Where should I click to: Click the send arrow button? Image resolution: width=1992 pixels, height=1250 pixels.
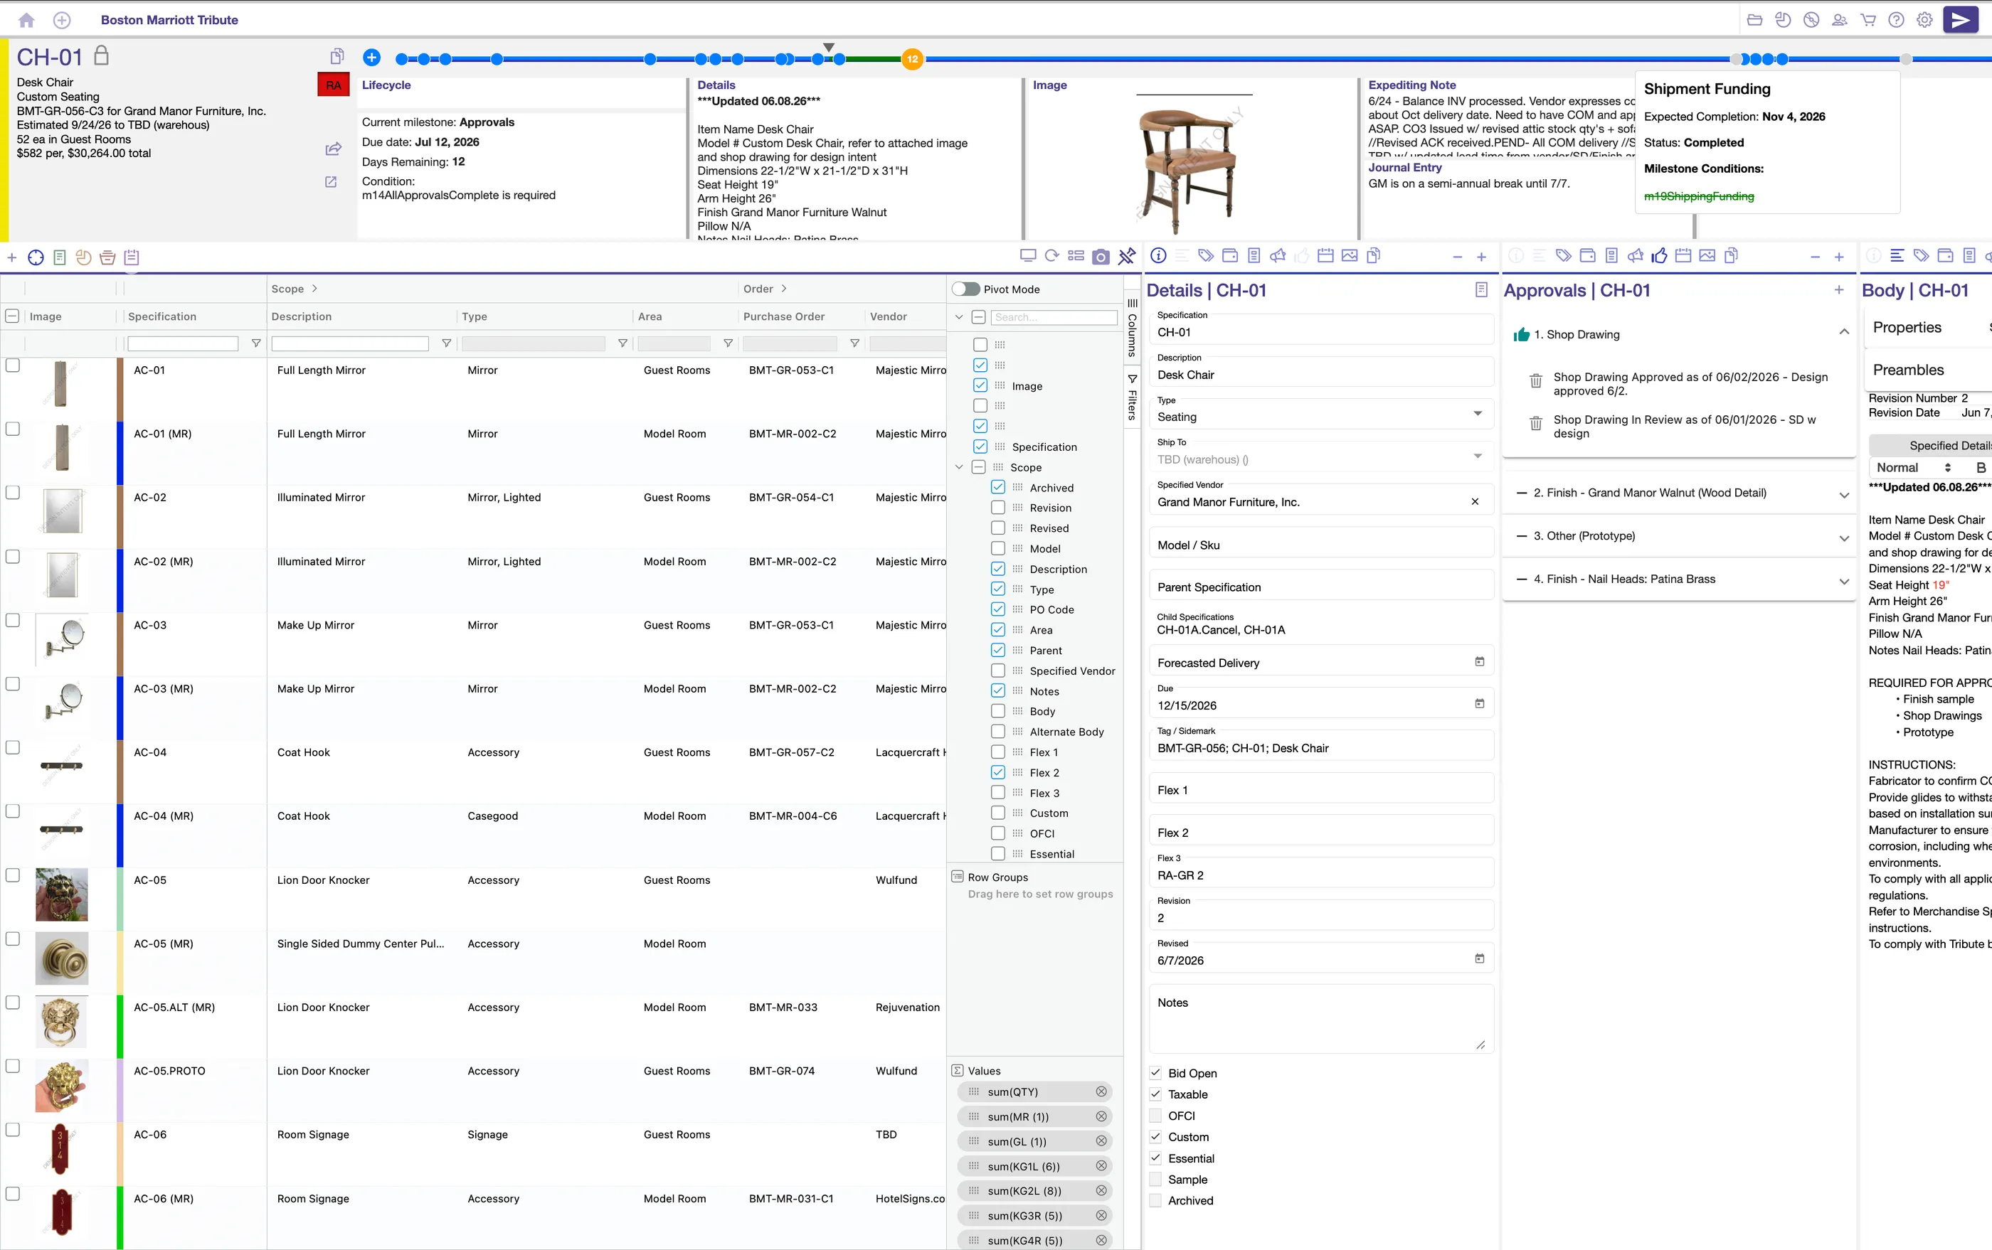point(1961,20)
